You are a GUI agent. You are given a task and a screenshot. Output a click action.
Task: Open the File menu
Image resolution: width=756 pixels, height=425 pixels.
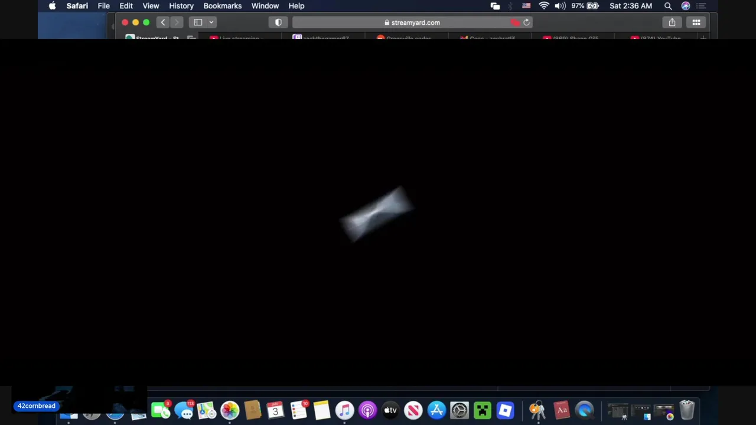coord(103,6)
